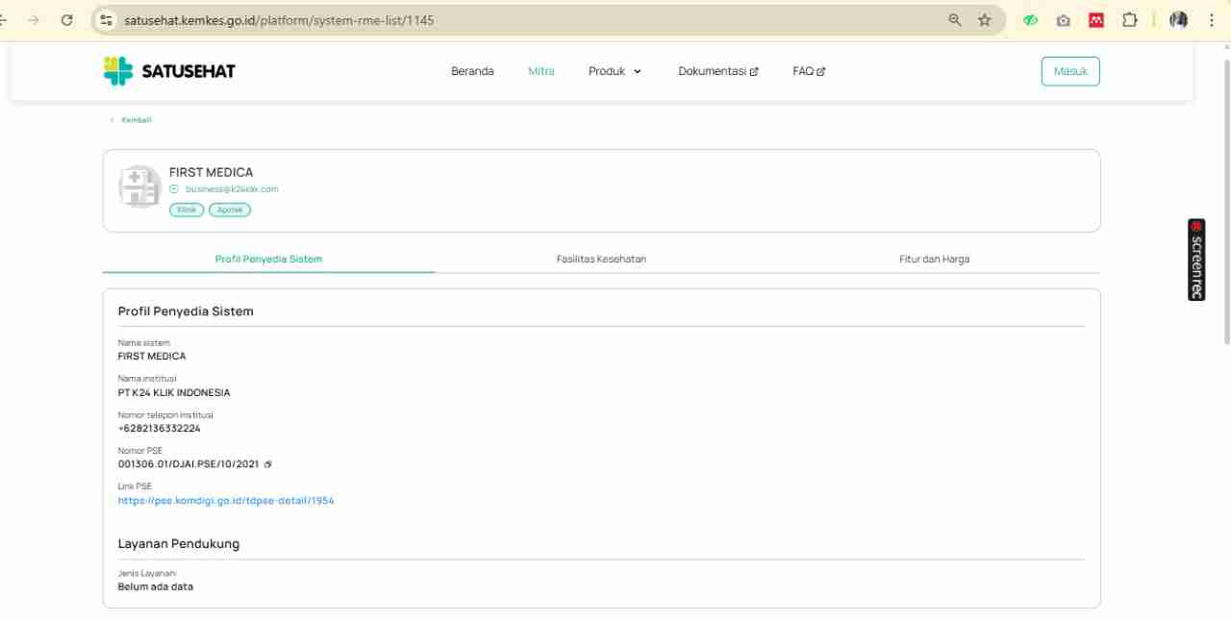The image size is (1231, 622).
Task: Open the Fitur dan Harga tab
Action: coord(934,259)
